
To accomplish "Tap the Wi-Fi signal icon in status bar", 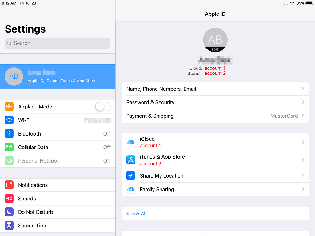I will pyautogui.click(x=292, y=3).
